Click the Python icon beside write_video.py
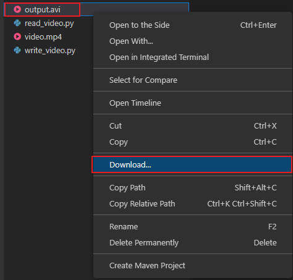This screenshot has width=293, height=280. click(x=17, y=50)
